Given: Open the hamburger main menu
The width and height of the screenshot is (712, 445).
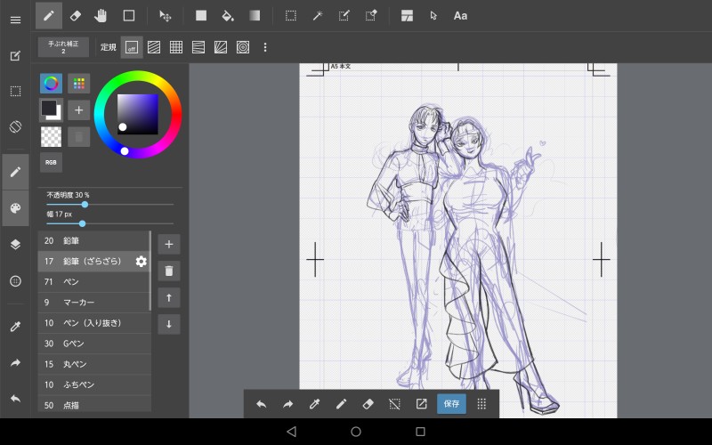Looking at the screenshot, I should [x=15, y=20].
